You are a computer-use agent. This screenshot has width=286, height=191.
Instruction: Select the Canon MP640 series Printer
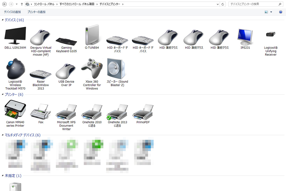(15, 114)
